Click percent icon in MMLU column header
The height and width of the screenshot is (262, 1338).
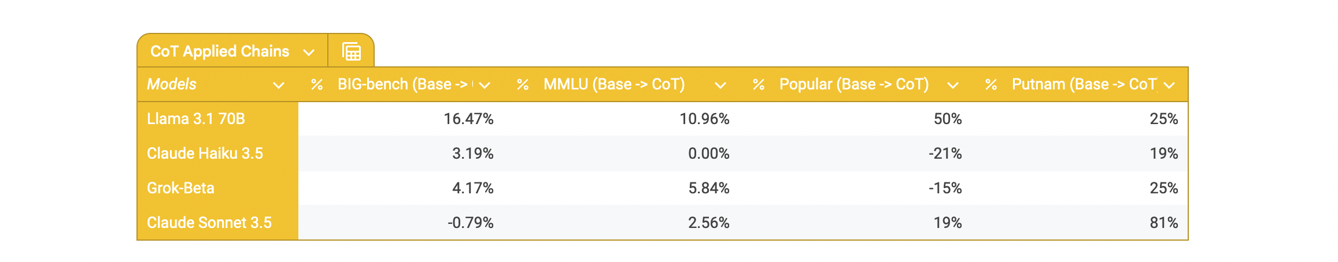[x=523, y=85]
